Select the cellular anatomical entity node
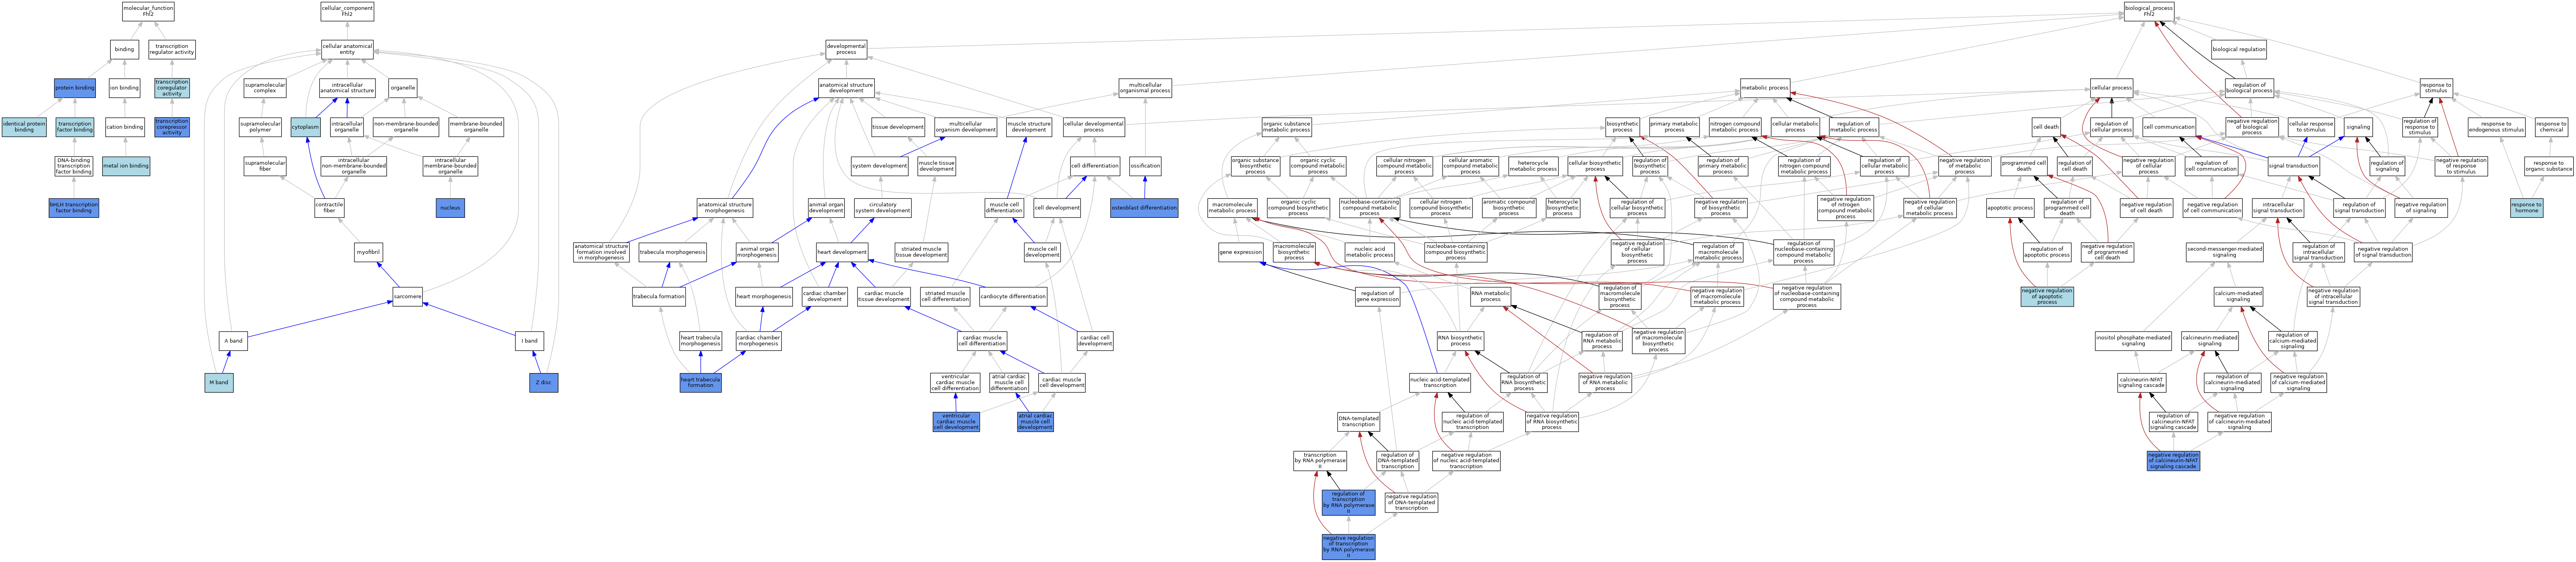The height and width of the screenshot is (562, 2576). coord(347,49)
